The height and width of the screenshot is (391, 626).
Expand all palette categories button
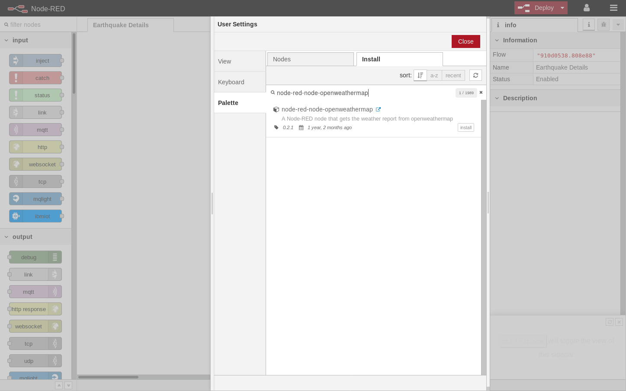click(68, 385)
